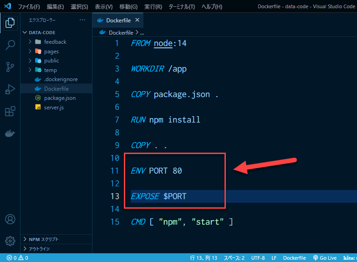Open the 選択(S) menu
The image size is (357, 262).
coord(79,6)
